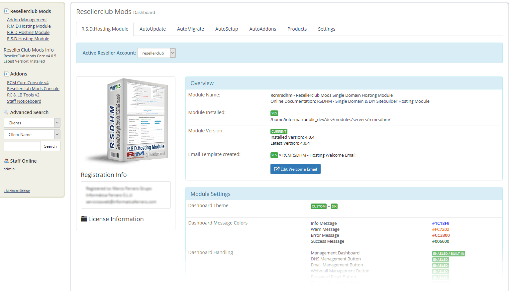Image resolution: width=511 pixels, height=291 pixels.
Task: Click the CURRENT module version badge
Action: (279, 132)
